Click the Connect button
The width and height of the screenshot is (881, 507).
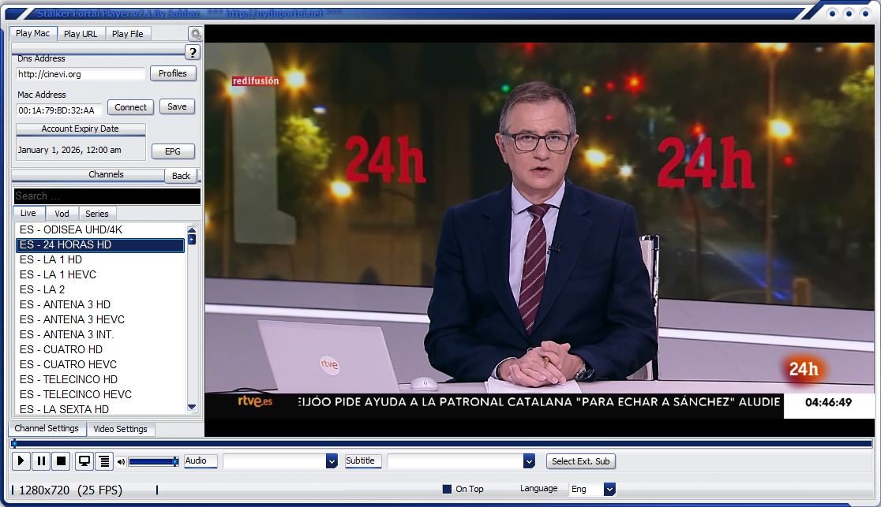[130, 107]
